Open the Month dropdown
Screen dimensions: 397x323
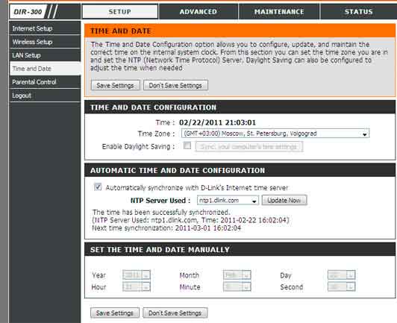[x=237, y=275]
